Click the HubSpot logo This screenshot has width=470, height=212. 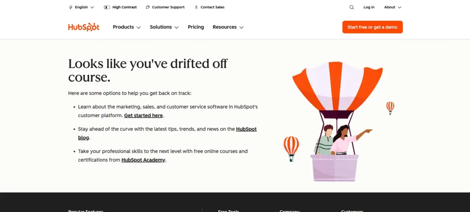pyautogui.click(x=84, y=27)
